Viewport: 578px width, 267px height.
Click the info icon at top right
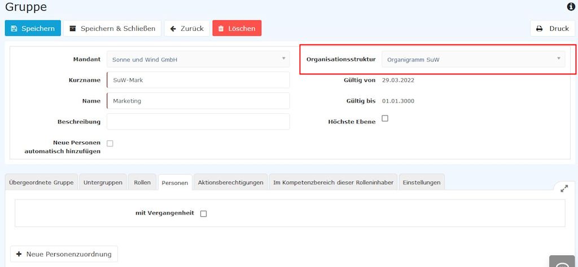coord(571,7)
